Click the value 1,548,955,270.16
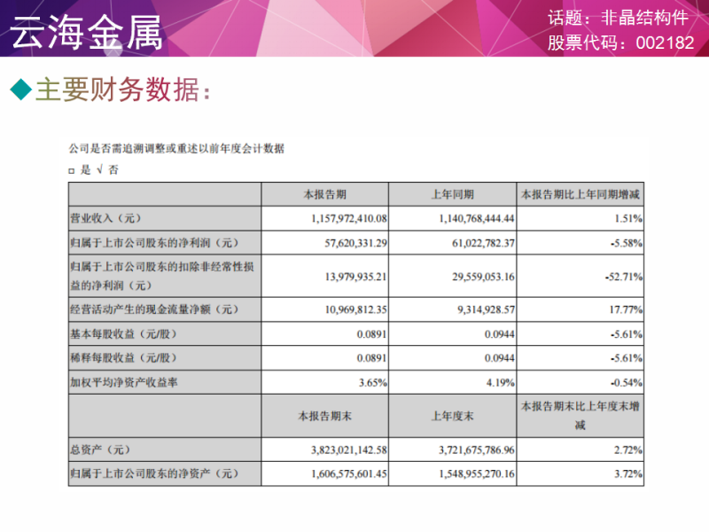This screenshot has height=532, width=709. pyautogui.click(x=477, y=474)
